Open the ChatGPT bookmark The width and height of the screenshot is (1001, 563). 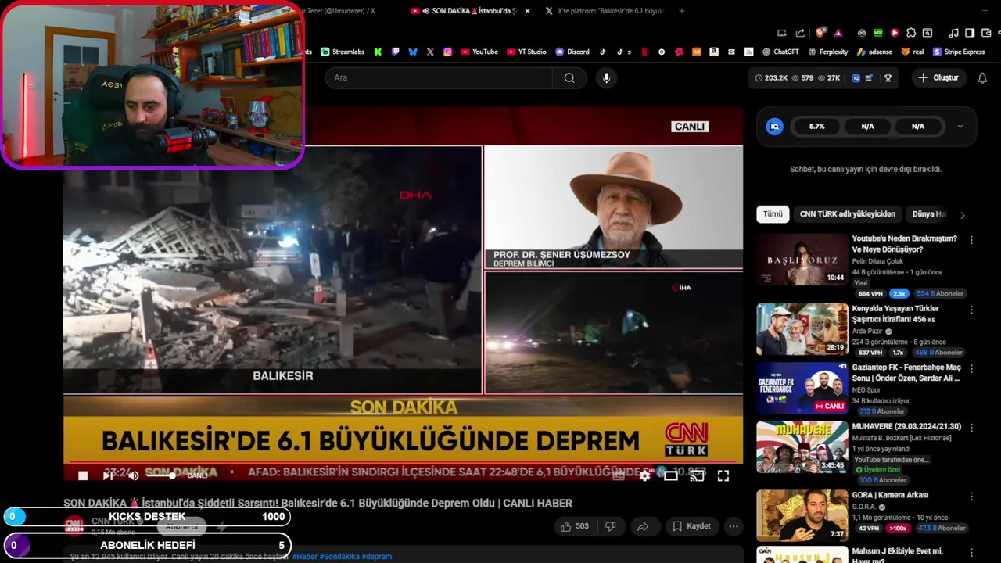[x=780, y=52]
